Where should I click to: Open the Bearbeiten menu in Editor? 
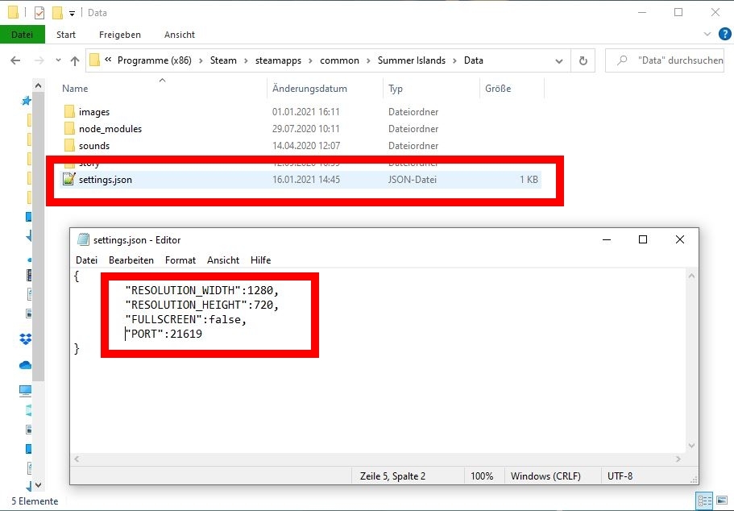tap(131, 260)
